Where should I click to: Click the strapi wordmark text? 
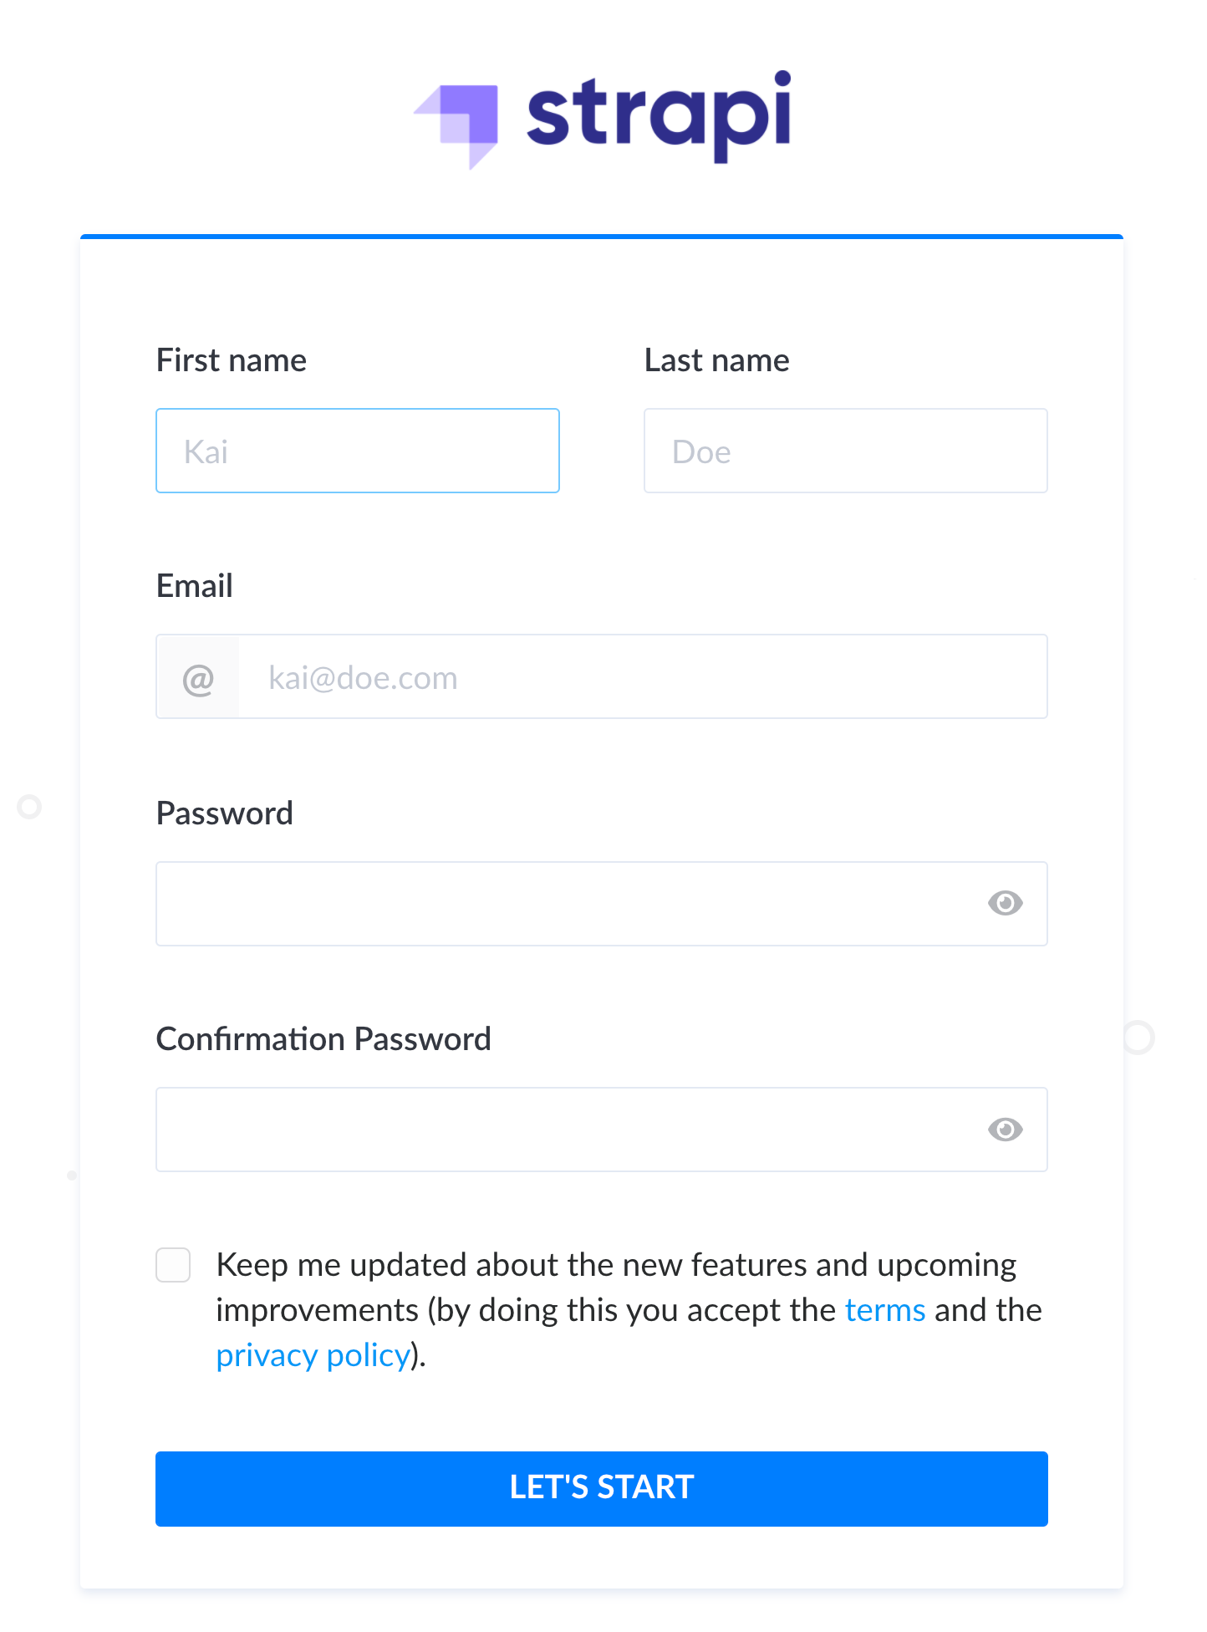(x=659, y=116)
